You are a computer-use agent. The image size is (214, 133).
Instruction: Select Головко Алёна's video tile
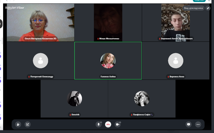tap(108, 61)
